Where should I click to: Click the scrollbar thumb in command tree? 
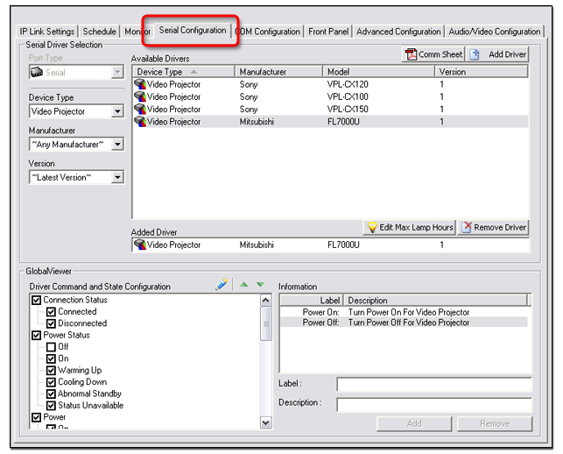(x=265, y=323)
